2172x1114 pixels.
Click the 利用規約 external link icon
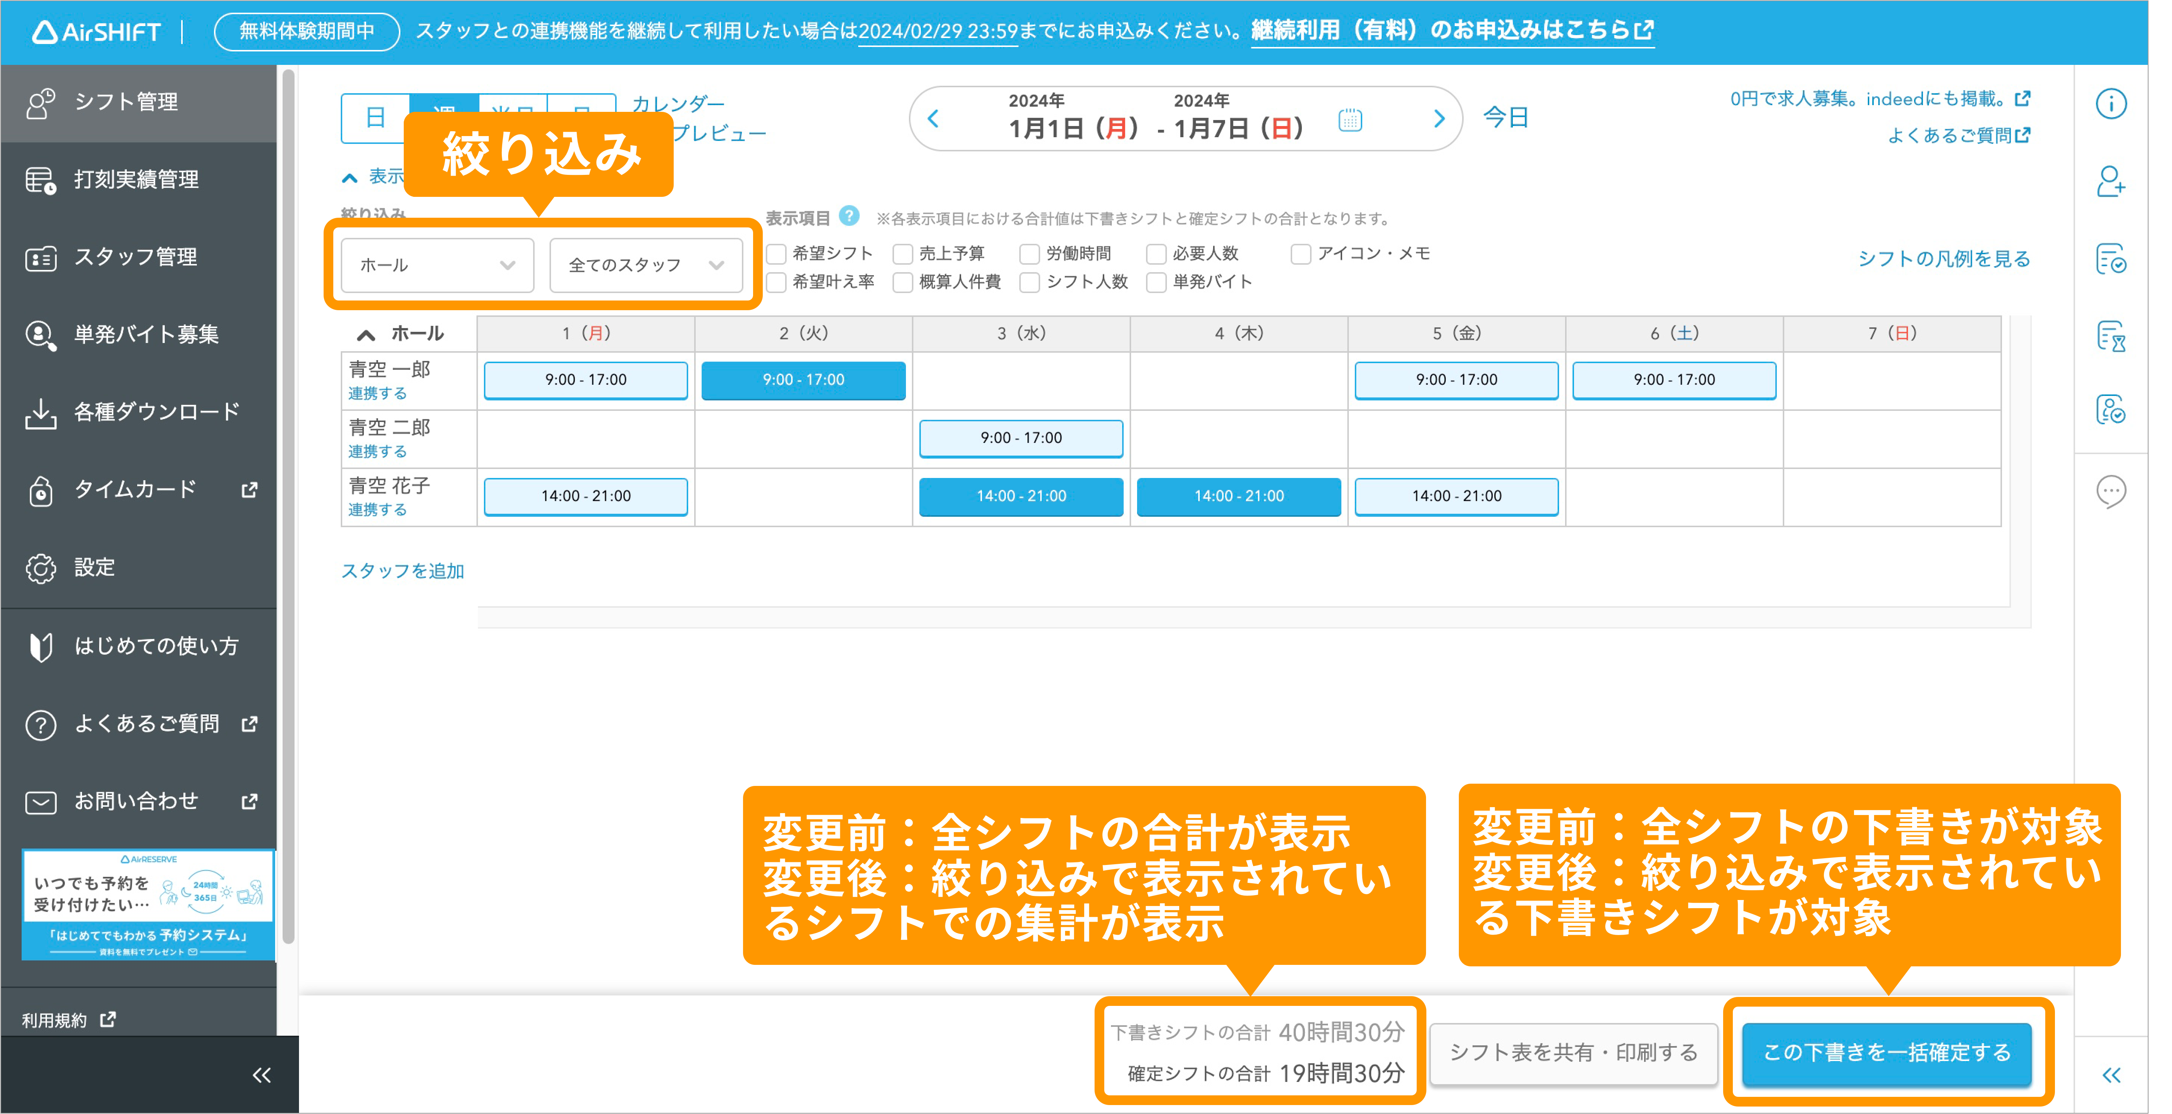108,1020
